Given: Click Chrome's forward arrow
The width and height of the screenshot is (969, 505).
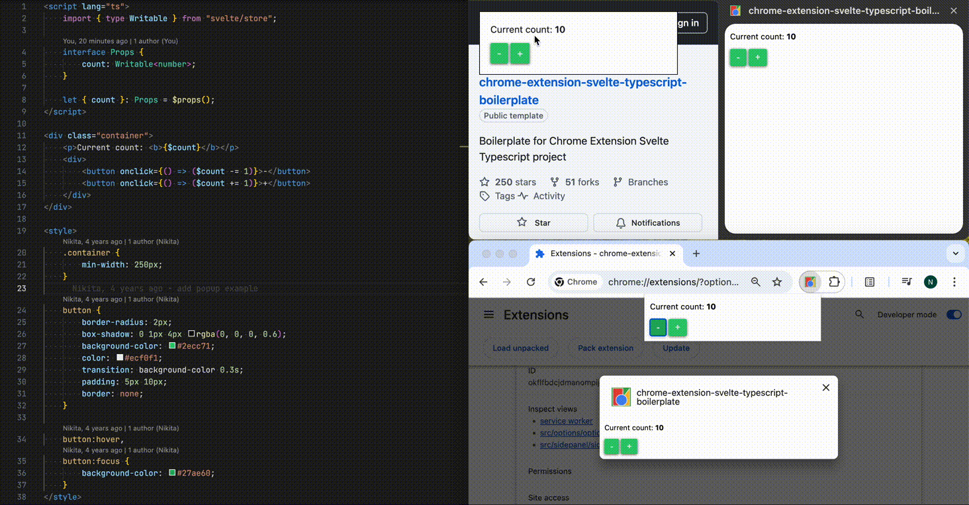Looking at the screenshot, I should click(507, 282).
